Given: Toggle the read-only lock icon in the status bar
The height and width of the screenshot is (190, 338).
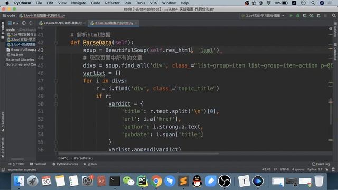Looking at the screenshot, I should point(326,169).
